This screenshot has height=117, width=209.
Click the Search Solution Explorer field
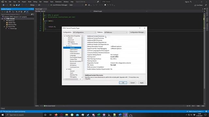16,14
